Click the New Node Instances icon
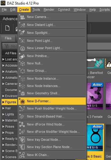The image size is (111, 160). 22,86
